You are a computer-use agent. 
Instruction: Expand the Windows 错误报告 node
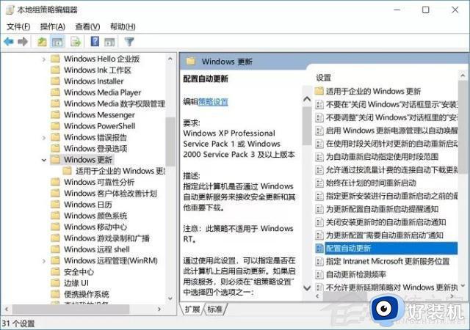(x=44, y=138)
